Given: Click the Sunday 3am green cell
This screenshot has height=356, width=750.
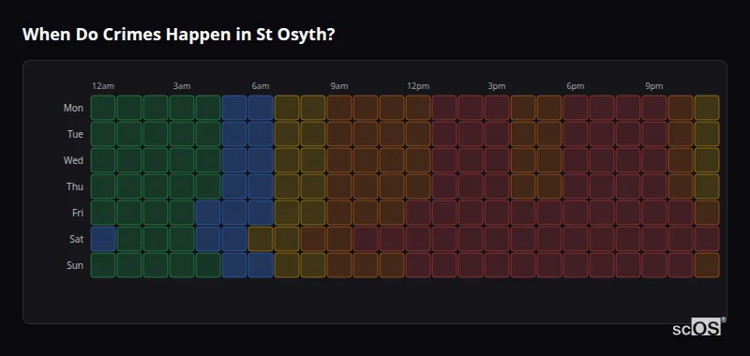Looking at the screenshot, I should pos(182,265).
